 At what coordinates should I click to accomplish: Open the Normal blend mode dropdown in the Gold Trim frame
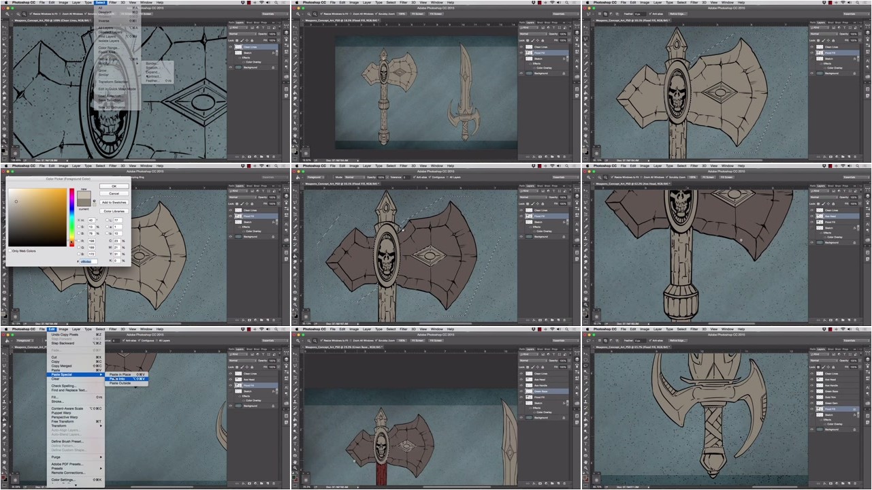pos(824,361)
